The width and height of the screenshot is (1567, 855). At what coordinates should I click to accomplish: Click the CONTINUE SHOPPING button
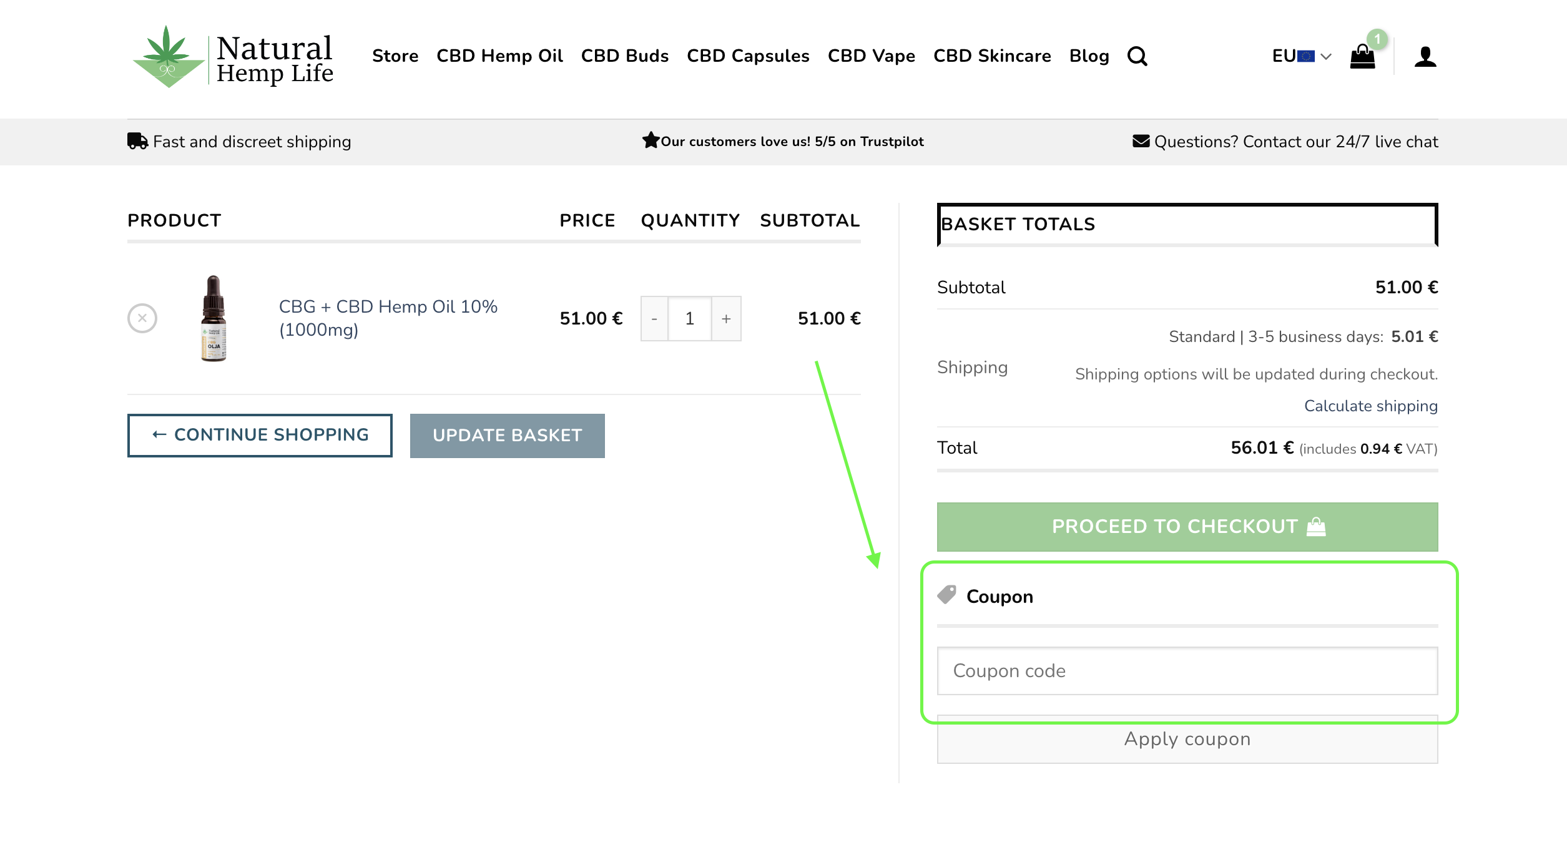point(261,435)
